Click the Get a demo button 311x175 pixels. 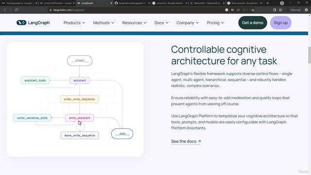(x=253, y=23)
